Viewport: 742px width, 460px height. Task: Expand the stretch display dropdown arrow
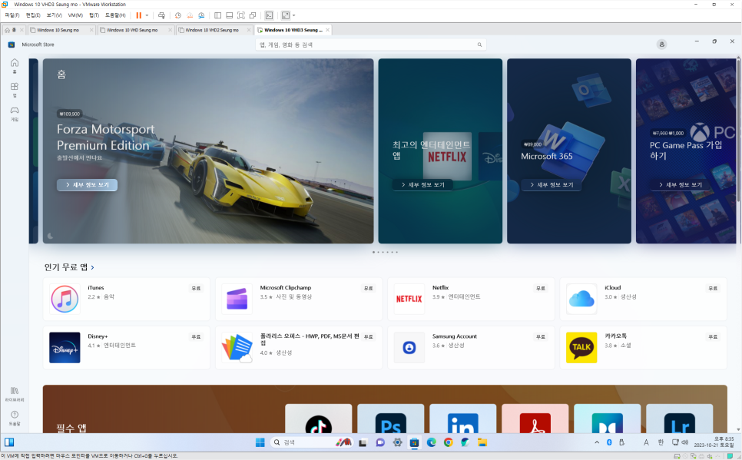pos(294,15)
